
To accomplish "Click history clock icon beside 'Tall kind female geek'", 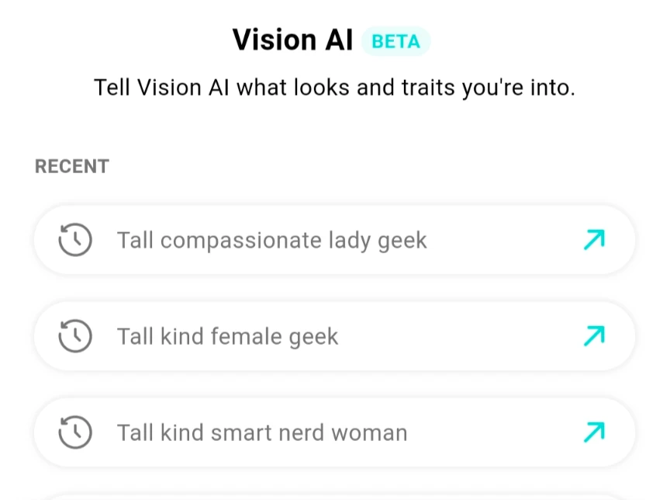I will tap(75, 336).
